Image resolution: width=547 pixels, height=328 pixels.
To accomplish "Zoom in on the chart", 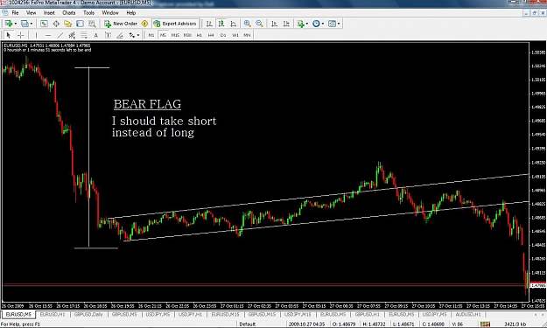I will (x=248, y=24).
